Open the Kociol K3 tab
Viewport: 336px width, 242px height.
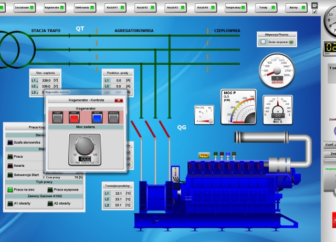click(x=175, y=7)
